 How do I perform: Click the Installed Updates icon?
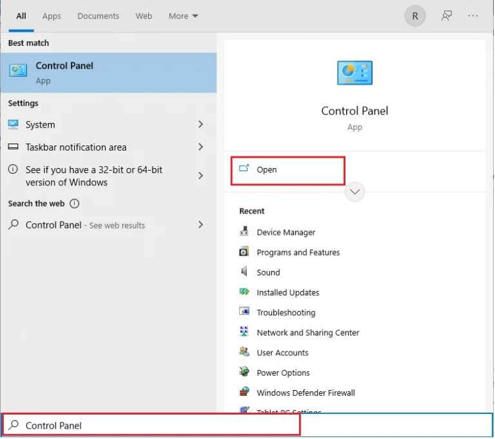pyautogui.click(x=244, y=292)
